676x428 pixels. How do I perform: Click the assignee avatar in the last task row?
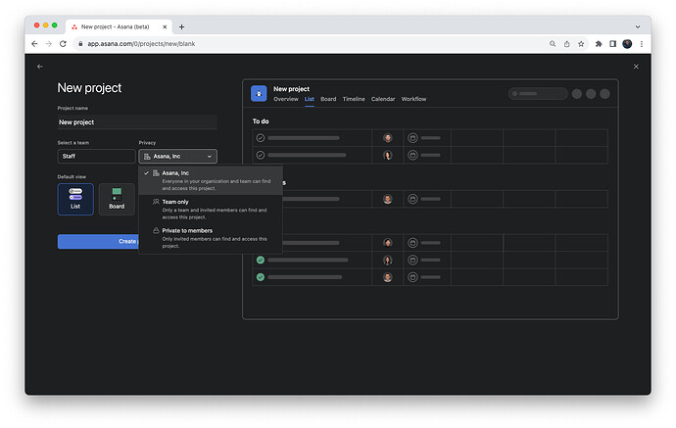tap(388, 277)
